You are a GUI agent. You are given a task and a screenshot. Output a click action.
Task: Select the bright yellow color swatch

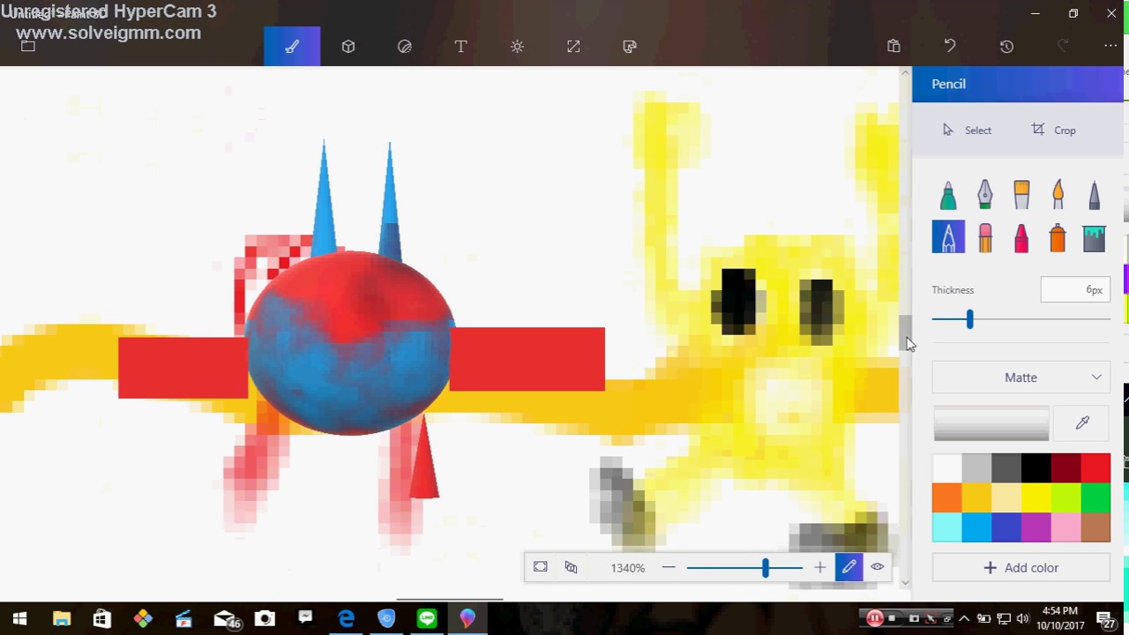click(x=1036, y=498)
